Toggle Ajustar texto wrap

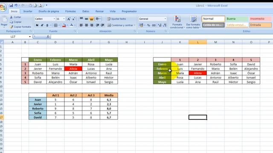click(116, 19)
